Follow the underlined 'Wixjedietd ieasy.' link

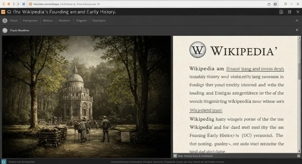pos(206,110)
